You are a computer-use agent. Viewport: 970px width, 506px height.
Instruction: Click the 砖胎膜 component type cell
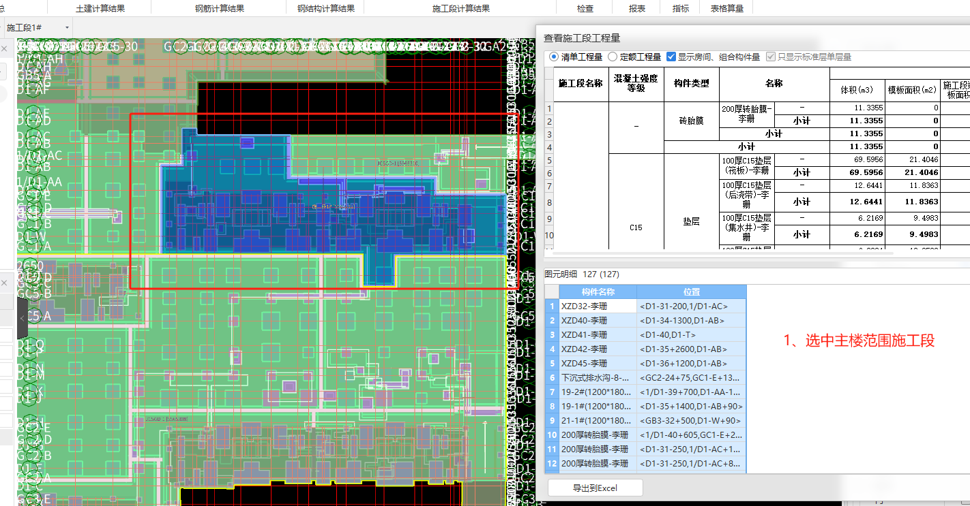pyautogui.click(x=691, y=121)
